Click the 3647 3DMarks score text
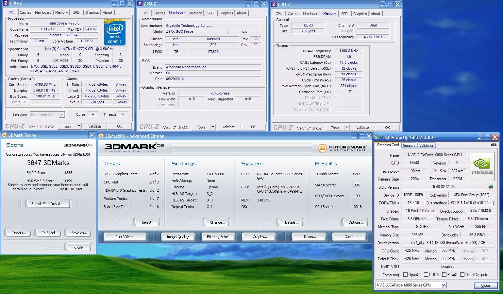Image resolution: width=503 pixels, height=294 pixels. pos(48,163)
